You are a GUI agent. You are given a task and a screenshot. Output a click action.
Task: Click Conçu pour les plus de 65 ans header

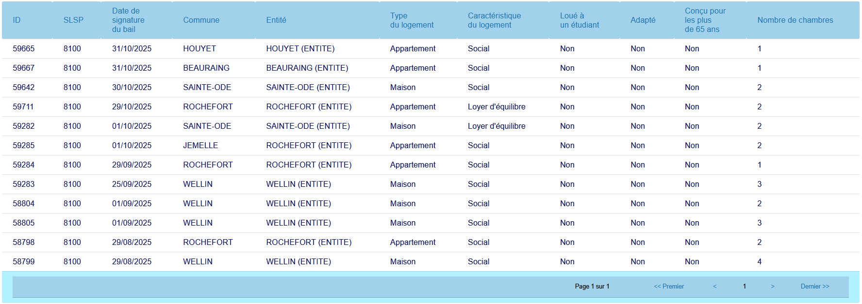[705, 20]
